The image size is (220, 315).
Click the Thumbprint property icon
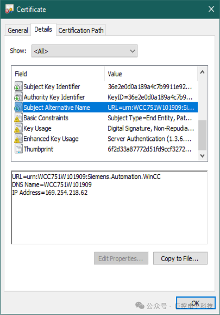[x=18, y=149]
